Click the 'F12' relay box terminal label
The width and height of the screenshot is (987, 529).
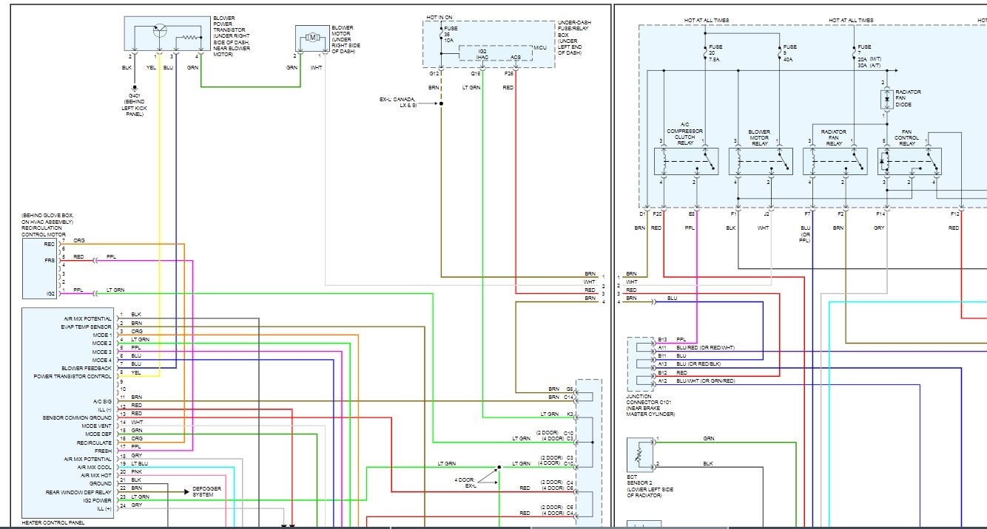pyautogui.click(x=955, y=214)
